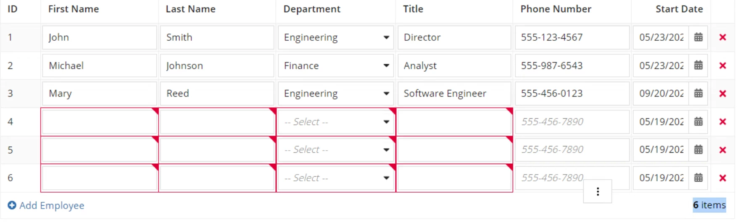Click the Phone Number column header
Screen dimensions: 738x222
[556, 9]
